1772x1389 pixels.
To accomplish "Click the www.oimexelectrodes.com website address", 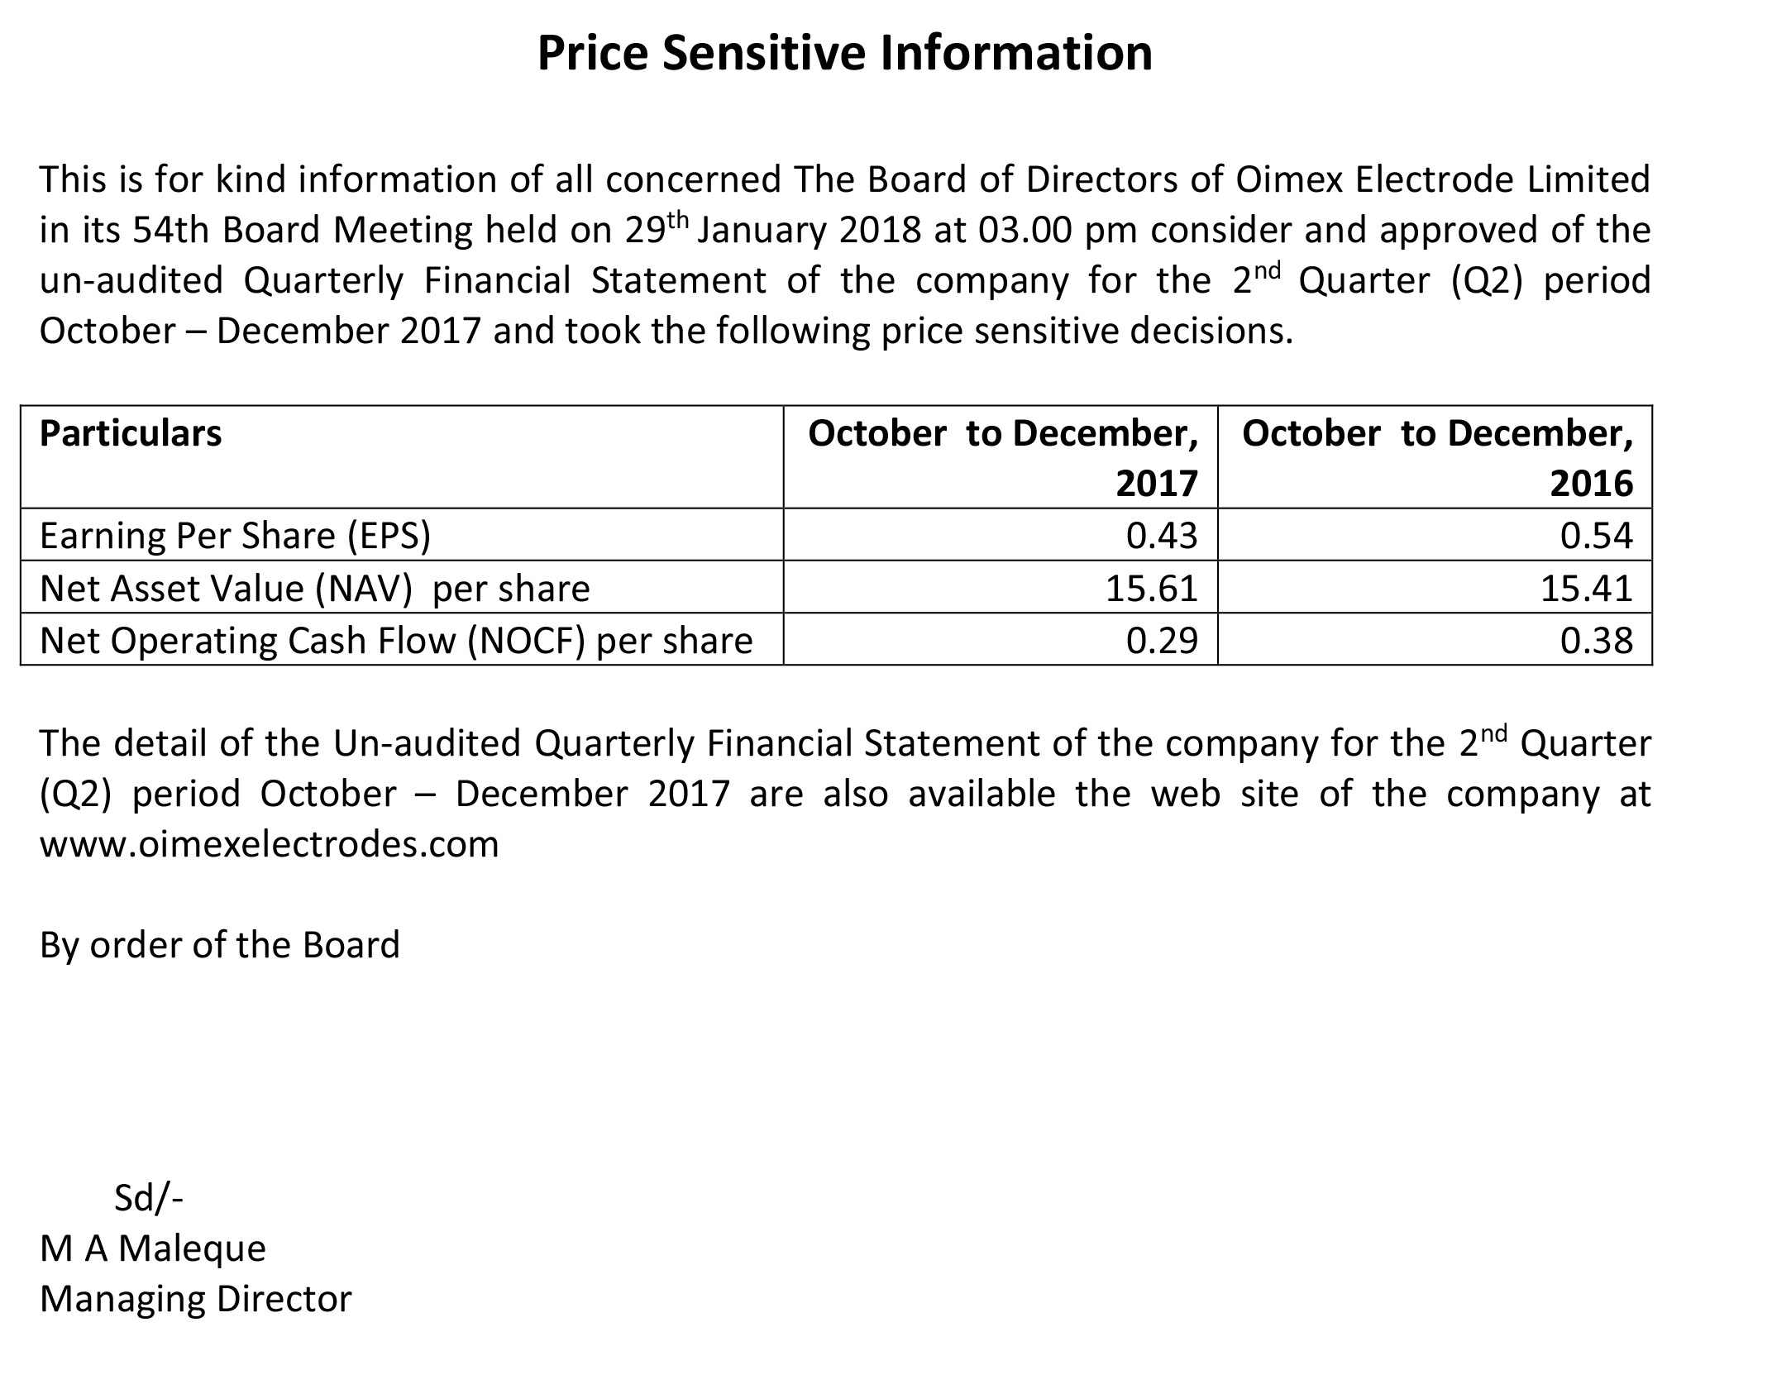I will [x=269, y=845].
